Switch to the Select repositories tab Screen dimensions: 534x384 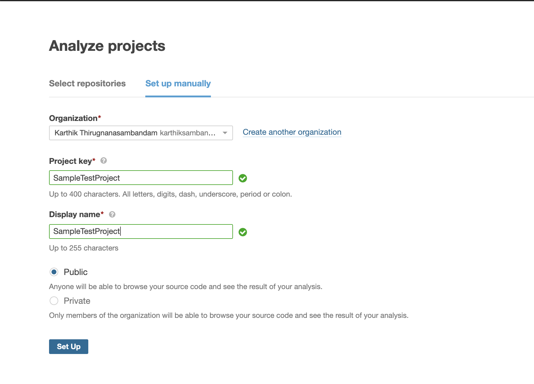87,83
